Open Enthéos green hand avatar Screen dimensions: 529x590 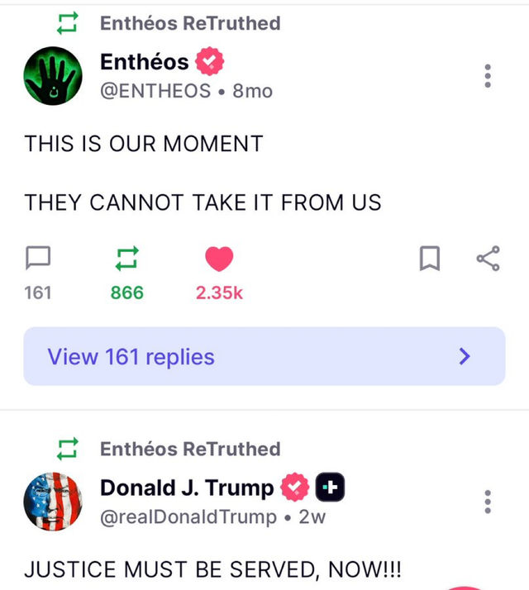click(x=53, y=76)
